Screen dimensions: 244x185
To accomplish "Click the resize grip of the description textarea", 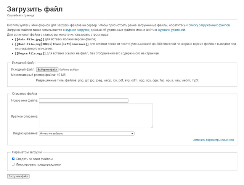I will tap(152, 127).
